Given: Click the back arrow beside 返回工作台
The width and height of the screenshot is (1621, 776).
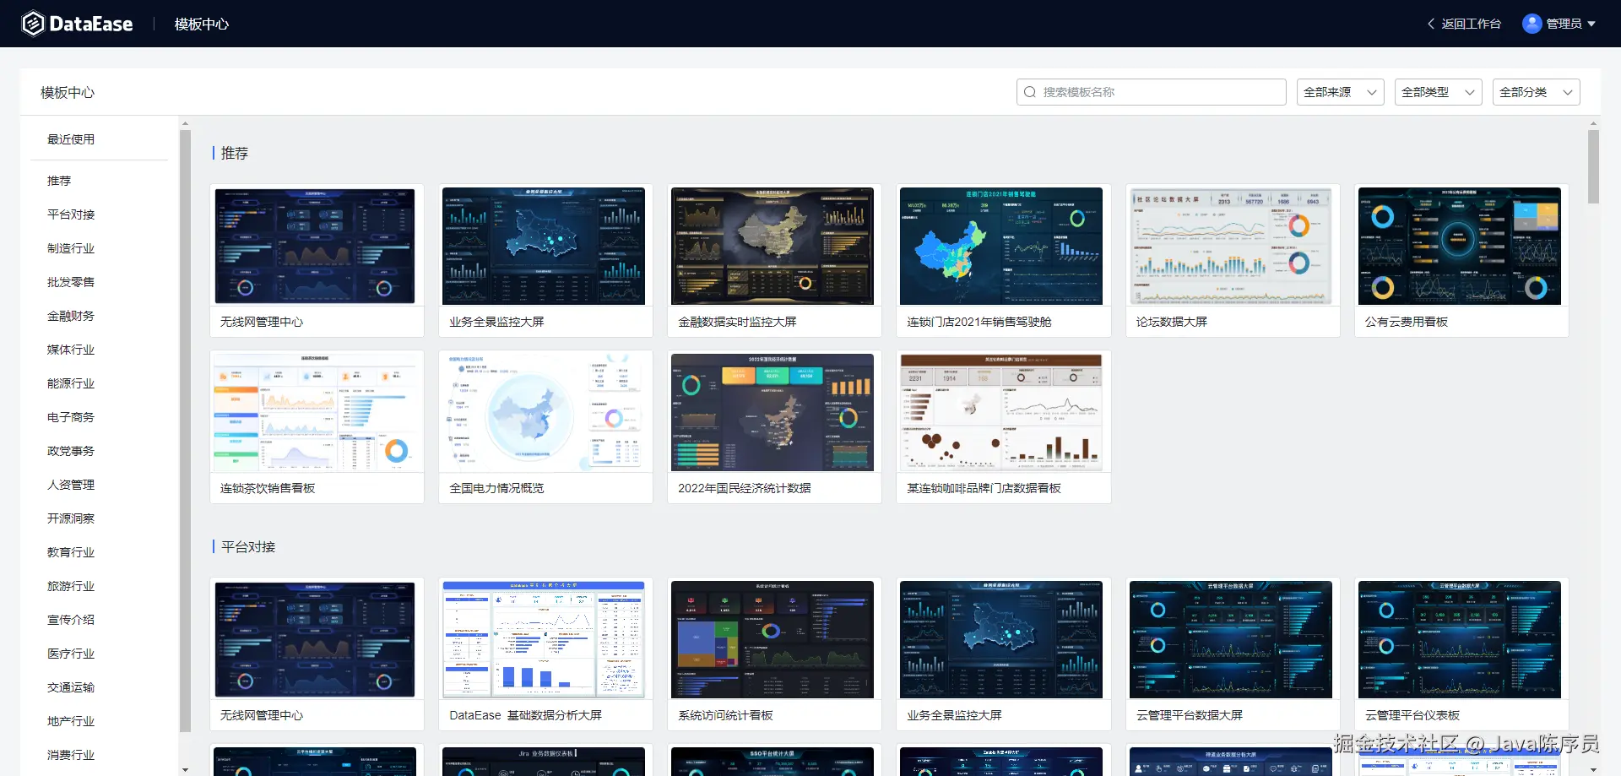Looking at the screenshot, I should click(x=1431, y=24).
